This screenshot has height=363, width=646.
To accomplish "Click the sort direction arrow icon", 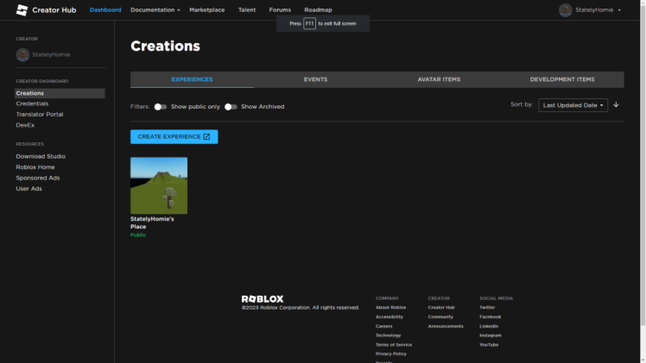I will (x=616, y=104).
